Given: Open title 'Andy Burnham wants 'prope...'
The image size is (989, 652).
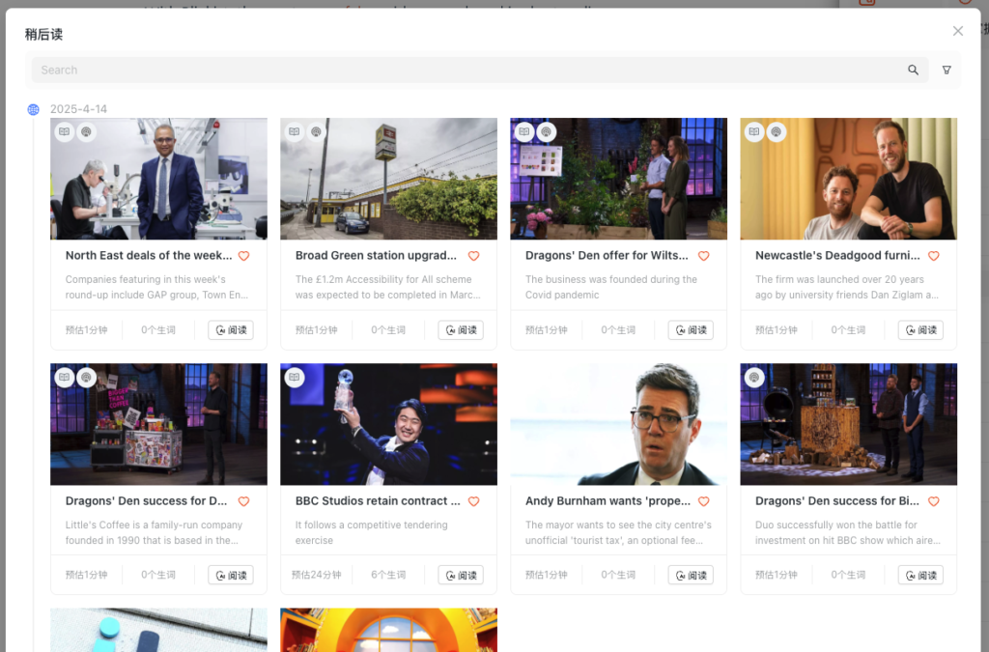Looking at the screenshot, I should [x=608, y=500].
